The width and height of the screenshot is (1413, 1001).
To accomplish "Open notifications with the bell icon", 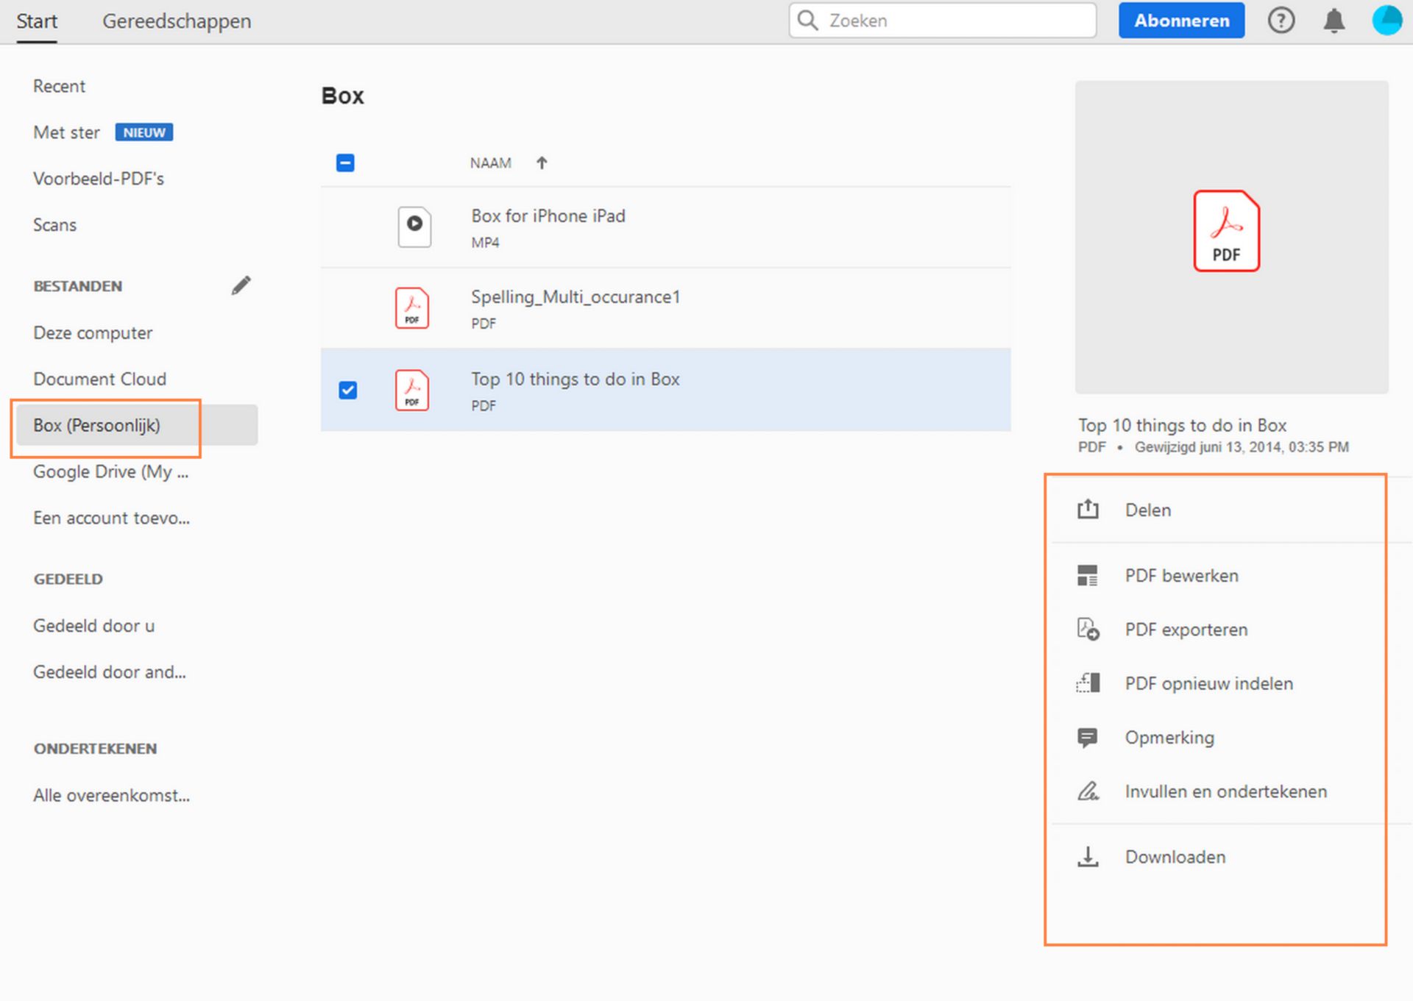I will coord(1334,21).
